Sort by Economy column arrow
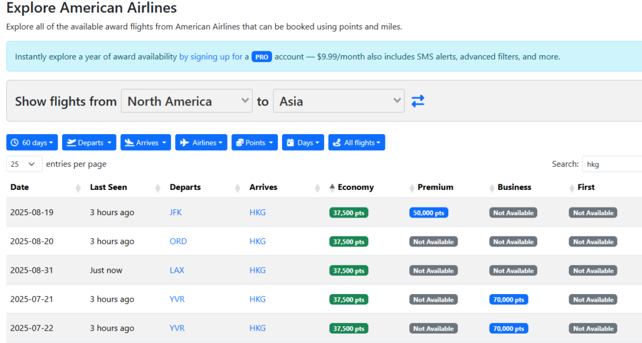This screenshot has height=343, width=642. pos(332,187)
